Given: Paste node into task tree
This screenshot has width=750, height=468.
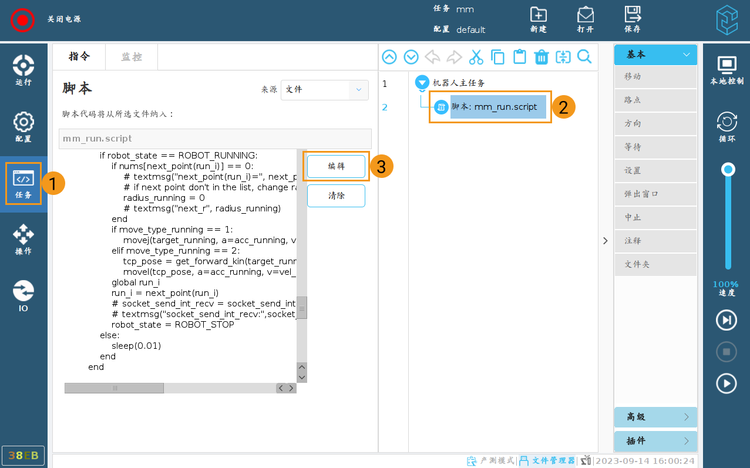Looking at the screenshot, I should tap(519, 57).
